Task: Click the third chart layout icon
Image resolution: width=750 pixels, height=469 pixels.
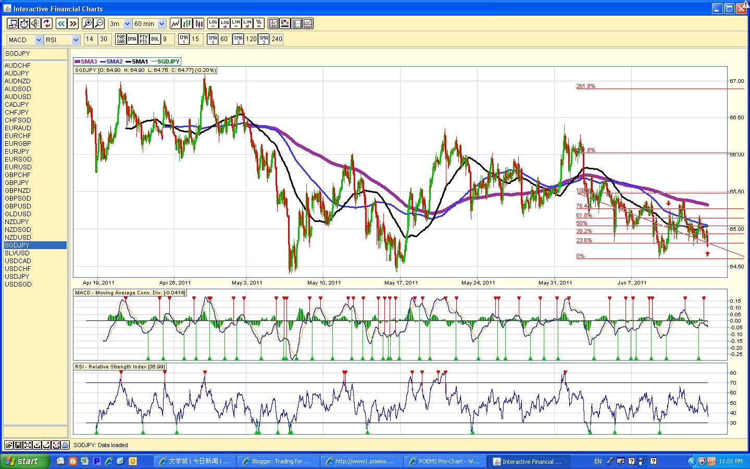Action: point(296,23)
